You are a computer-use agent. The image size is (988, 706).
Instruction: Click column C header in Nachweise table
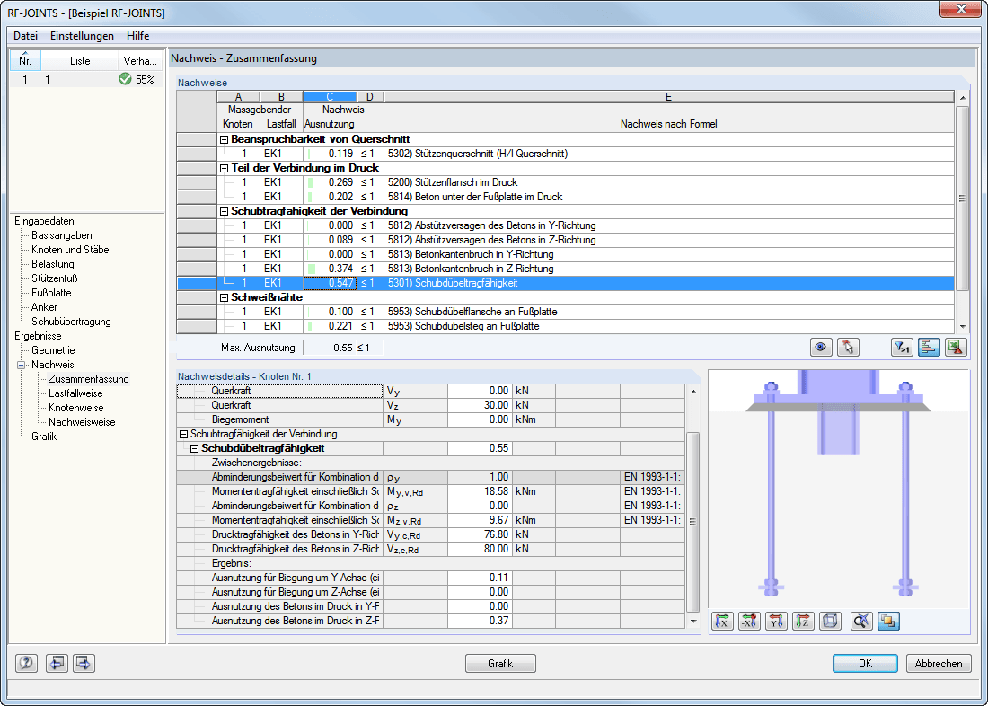331,96
